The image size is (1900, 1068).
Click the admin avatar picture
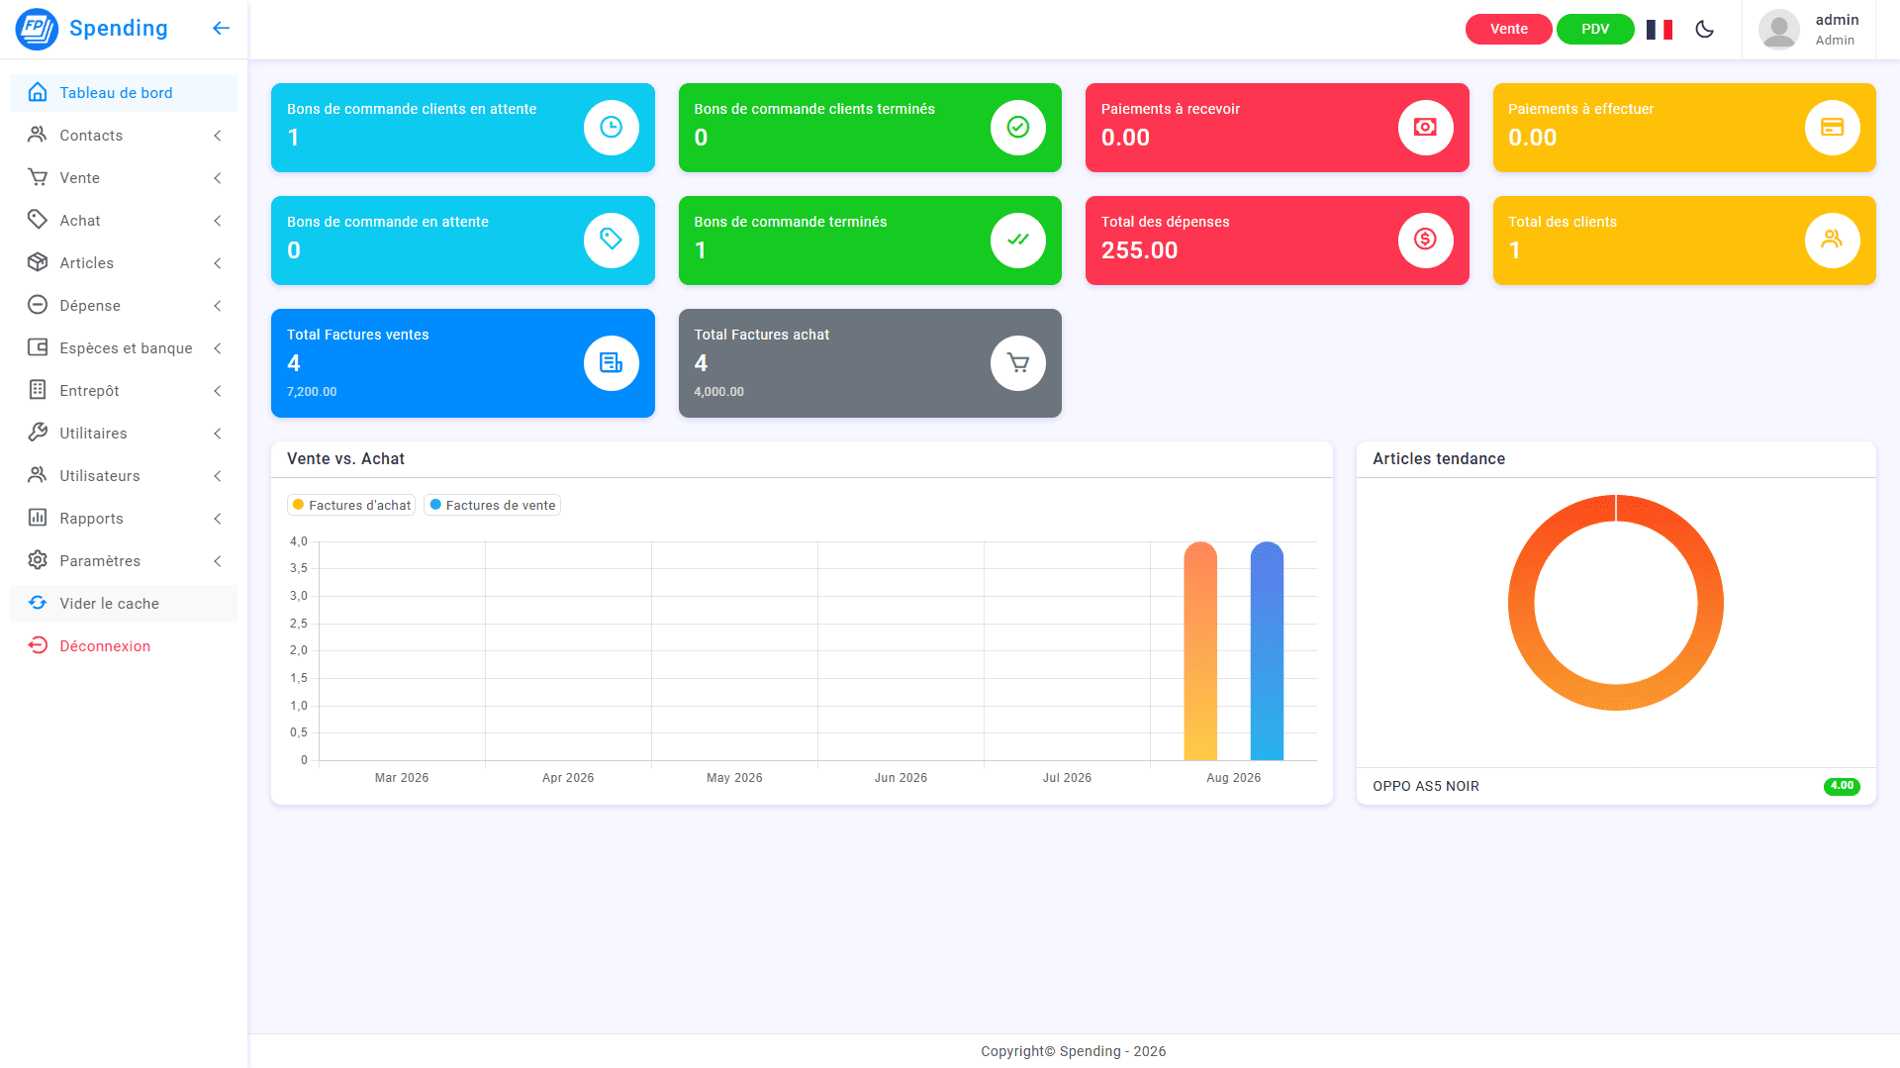pyautogui.click(x=1778, y=30)
